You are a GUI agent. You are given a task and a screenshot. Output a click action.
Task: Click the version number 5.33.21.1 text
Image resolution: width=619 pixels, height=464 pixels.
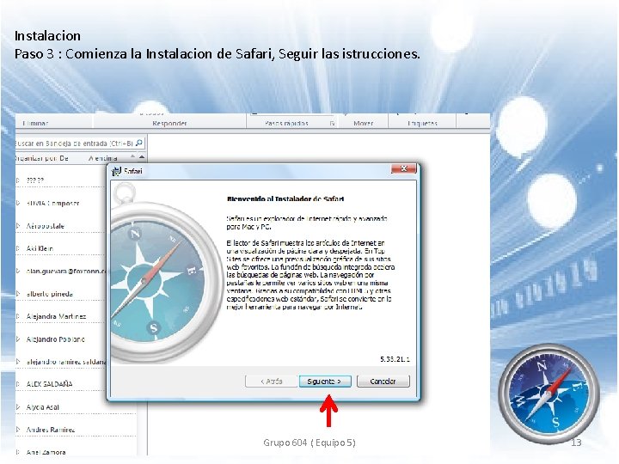[x=395, y=359]
